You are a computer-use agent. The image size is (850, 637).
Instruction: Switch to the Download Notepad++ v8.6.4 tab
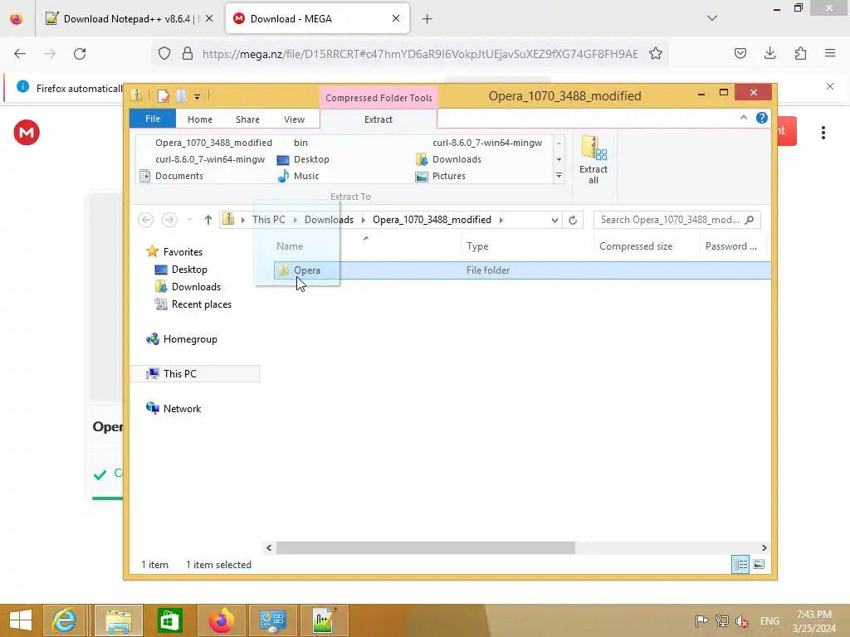pos(129,18)
